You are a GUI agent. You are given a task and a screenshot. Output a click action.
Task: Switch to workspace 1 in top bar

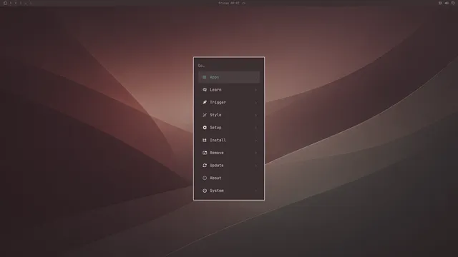(x=11, y=3)
